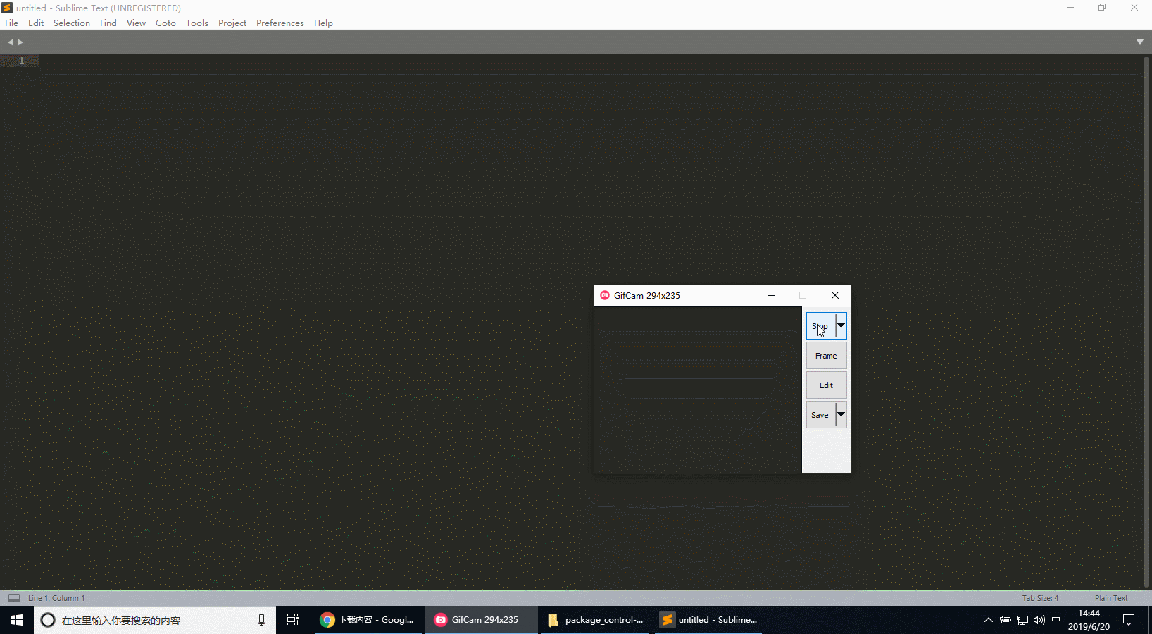Image resolution: width=1152 pixels, height=634 pixels.
Task: Open the Windows Start menu
Action: pyautogui.click(x=17, y=620)
